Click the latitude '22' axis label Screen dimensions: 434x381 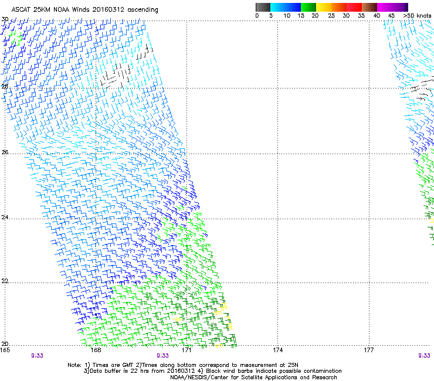pos(5,281)
